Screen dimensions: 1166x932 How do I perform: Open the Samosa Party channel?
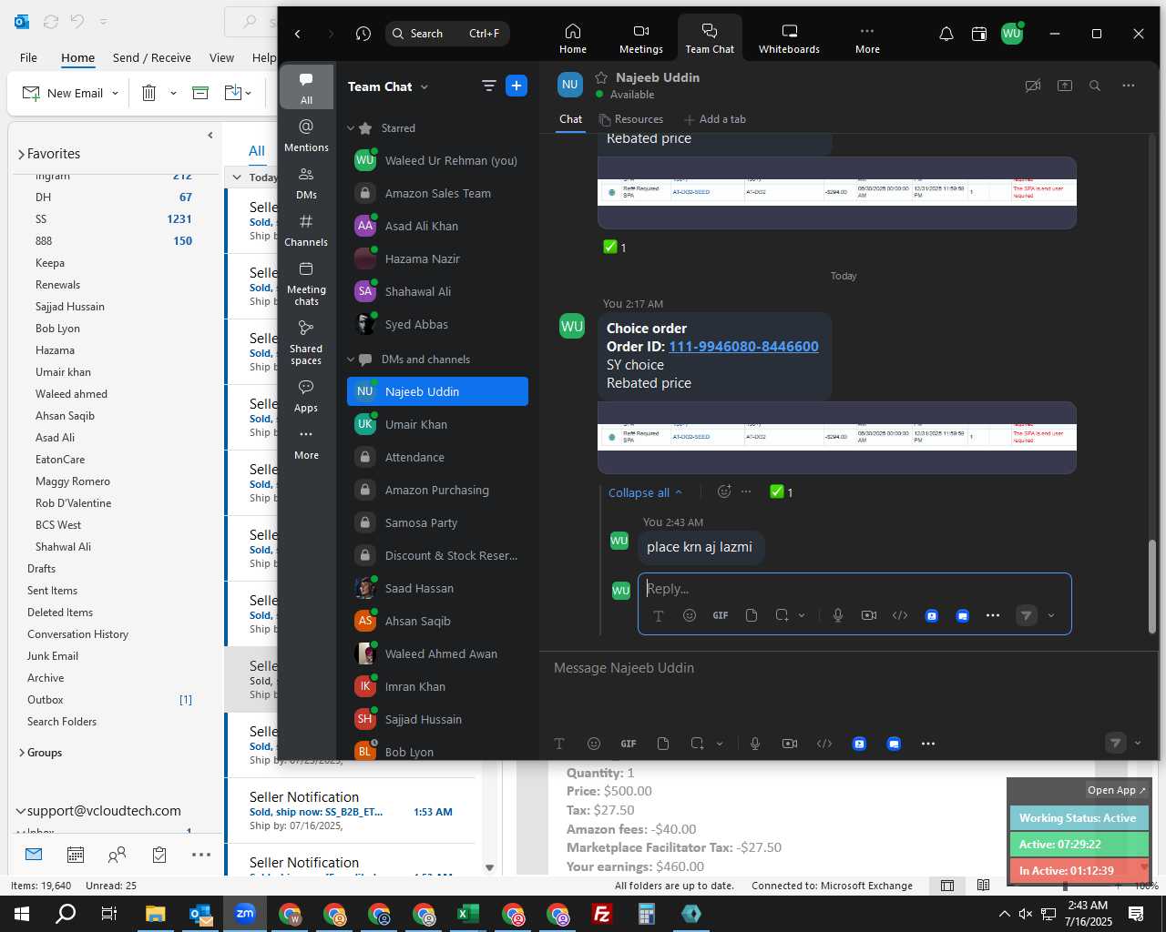pos(437,522)
